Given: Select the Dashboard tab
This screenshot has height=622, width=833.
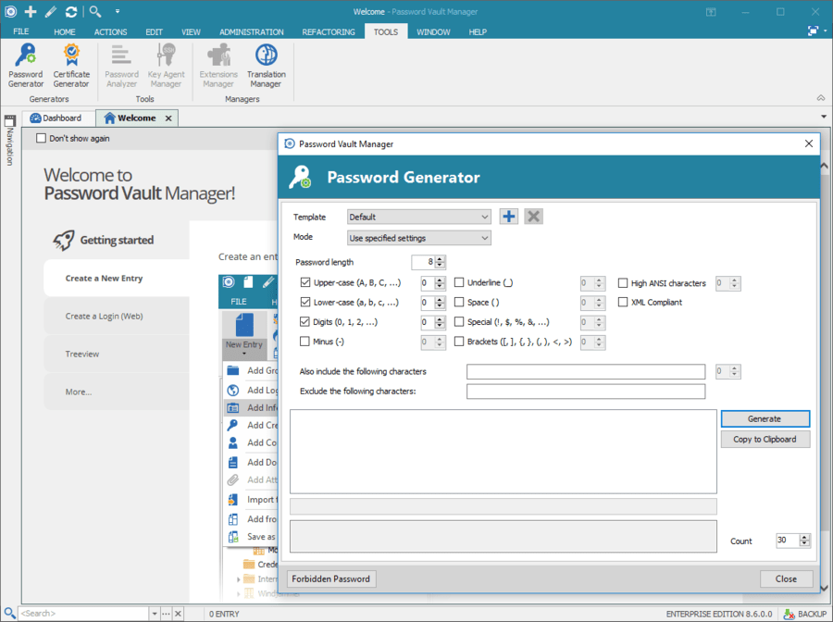Looking at the screenshot, I should point(57,118).
